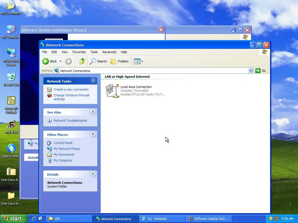Screen dimensions: 298x223
Task: Toggle the Folders pane
Action: [120, 61]
